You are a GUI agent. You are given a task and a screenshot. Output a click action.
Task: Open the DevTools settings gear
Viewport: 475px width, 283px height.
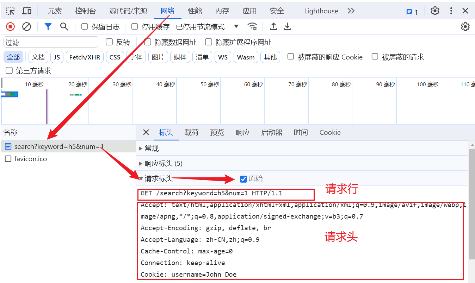[x=435, y=11]
